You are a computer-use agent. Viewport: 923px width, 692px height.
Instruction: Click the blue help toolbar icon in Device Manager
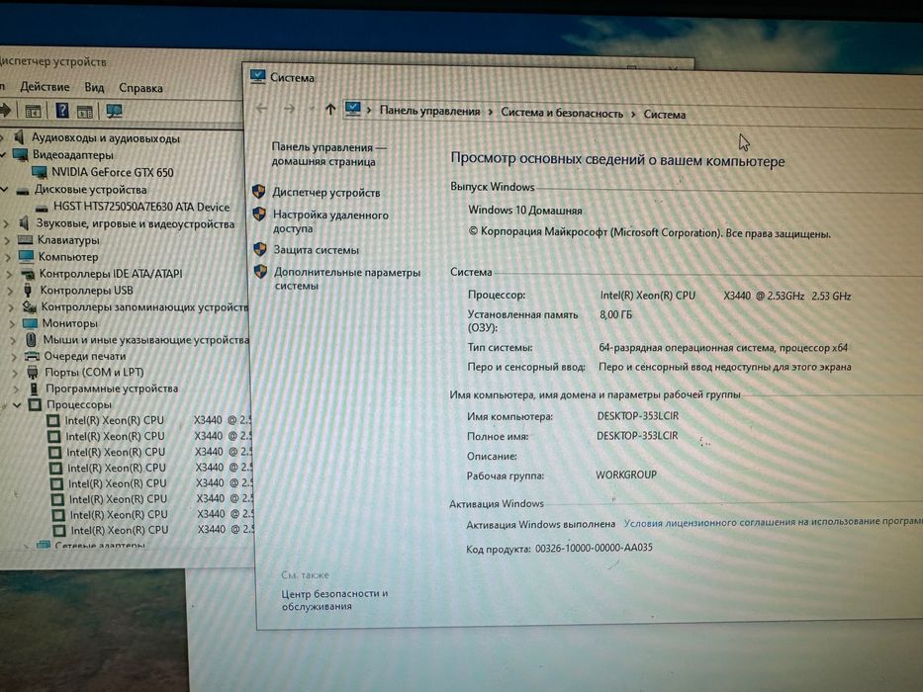pos(61,110)
